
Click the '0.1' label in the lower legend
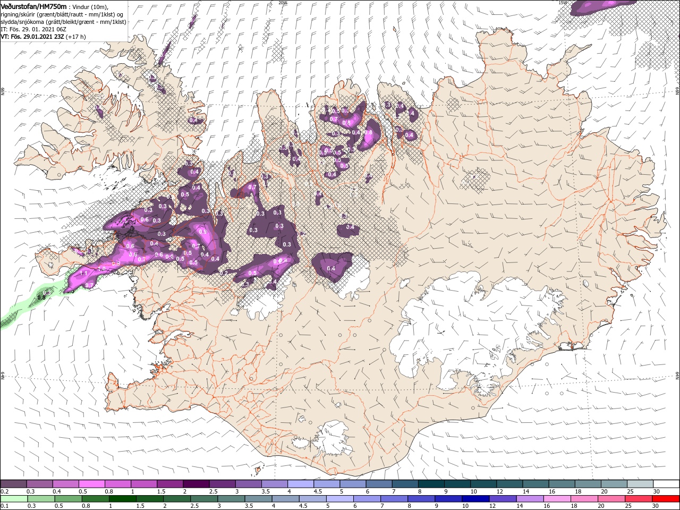pyautogui.click(x=4, y=506)
